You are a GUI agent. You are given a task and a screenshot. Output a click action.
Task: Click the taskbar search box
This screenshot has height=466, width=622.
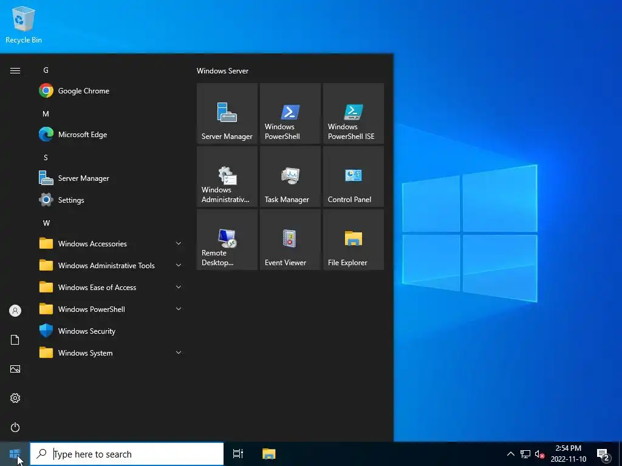(127, 454)
